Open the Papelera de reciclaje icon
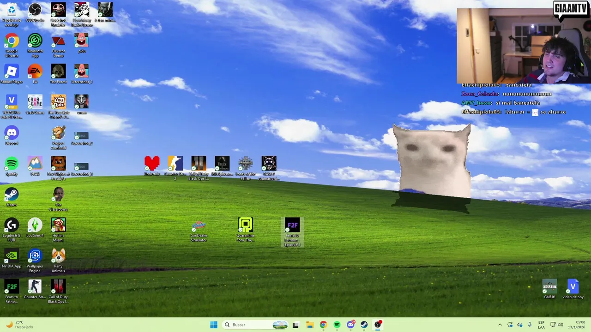Screen dimensions: 591x332 (x=12, y=14)
